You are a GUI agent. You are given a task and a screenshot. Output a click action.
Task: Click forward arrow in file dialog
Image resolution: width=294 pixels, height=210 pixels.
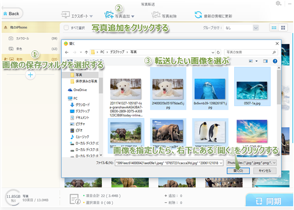pyautogui.click(x=75, y=52)
